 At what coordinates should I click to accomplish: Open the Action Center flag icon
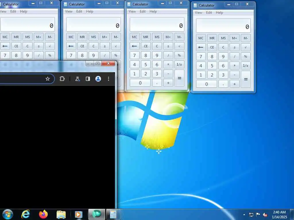click(258, 215)
